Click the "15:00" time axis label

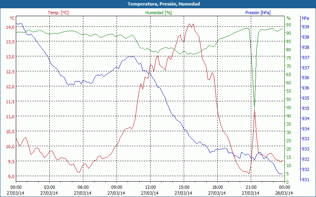point(184,188)
